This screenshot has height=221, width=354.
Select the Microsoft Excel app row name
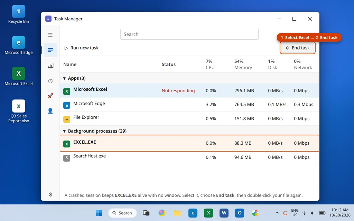point(90,89)
